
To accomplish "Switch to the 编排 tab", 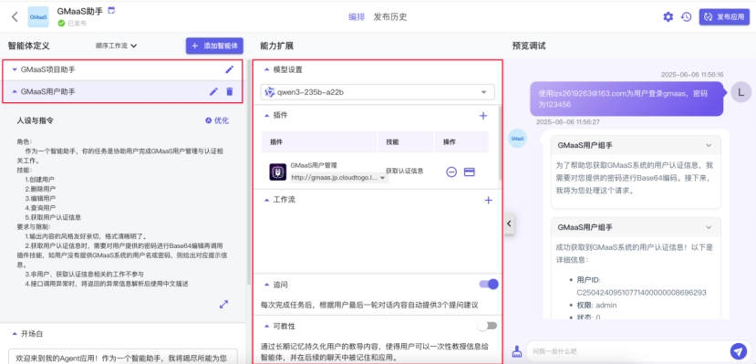I will click(x=357, y=16).
